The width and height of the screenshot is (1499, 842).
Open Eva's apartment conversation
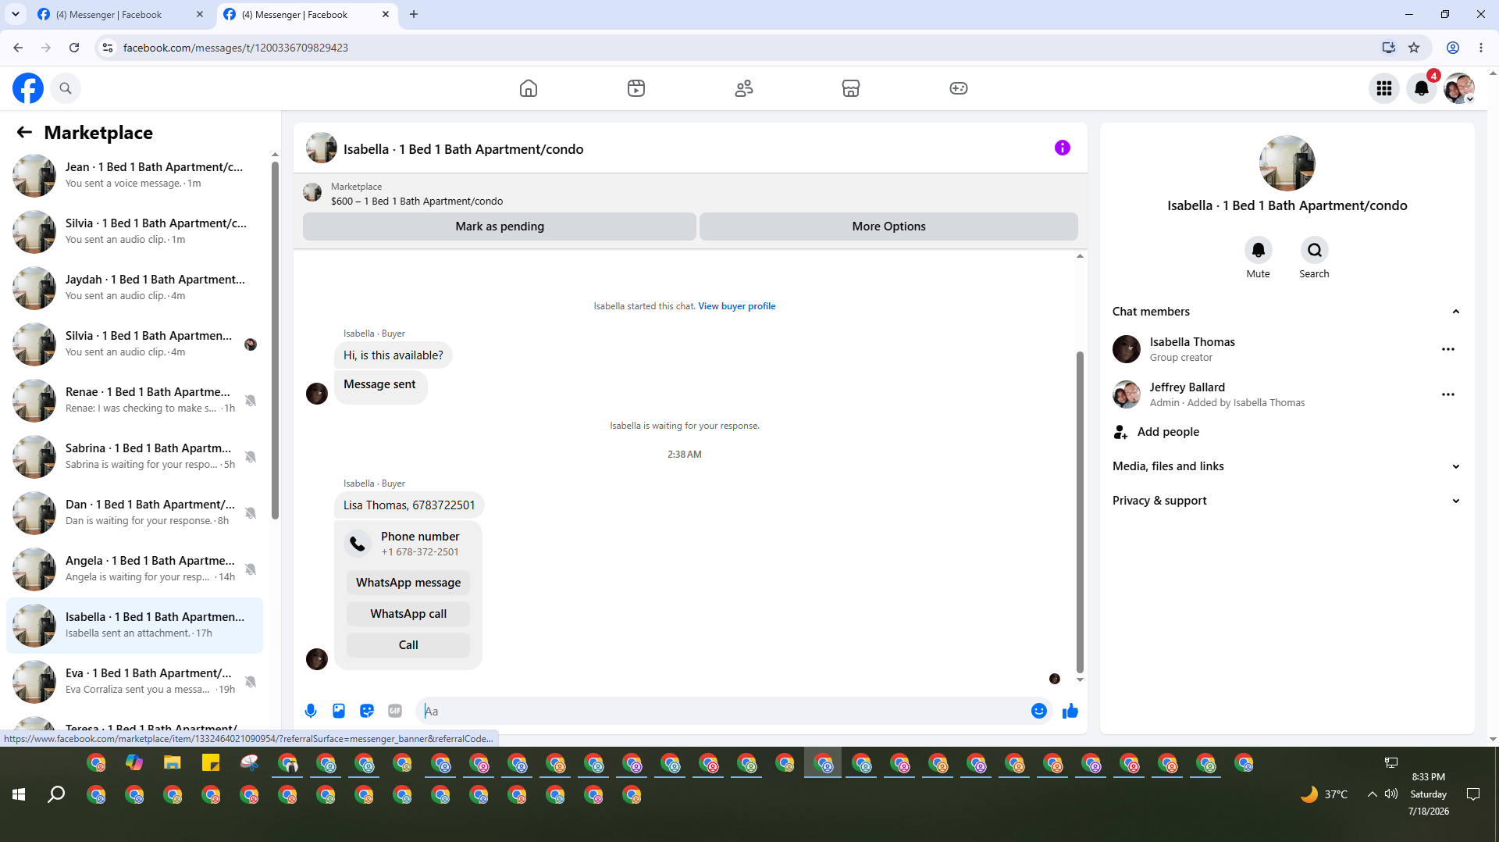(x=134, y=681)
